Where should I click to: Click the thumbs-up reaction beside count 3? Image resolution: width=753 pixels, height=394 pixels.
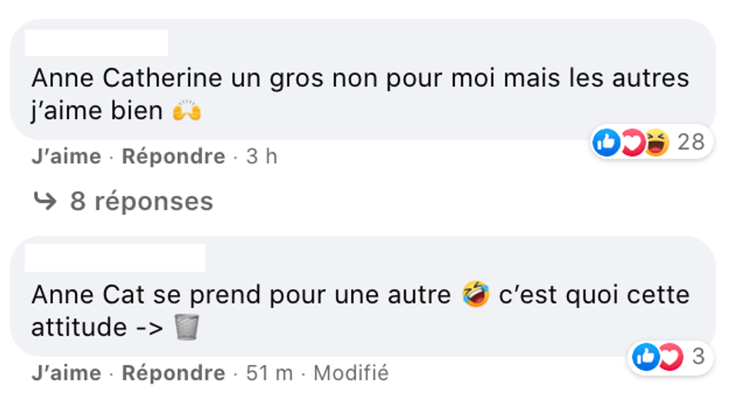(x=645, y=357)
